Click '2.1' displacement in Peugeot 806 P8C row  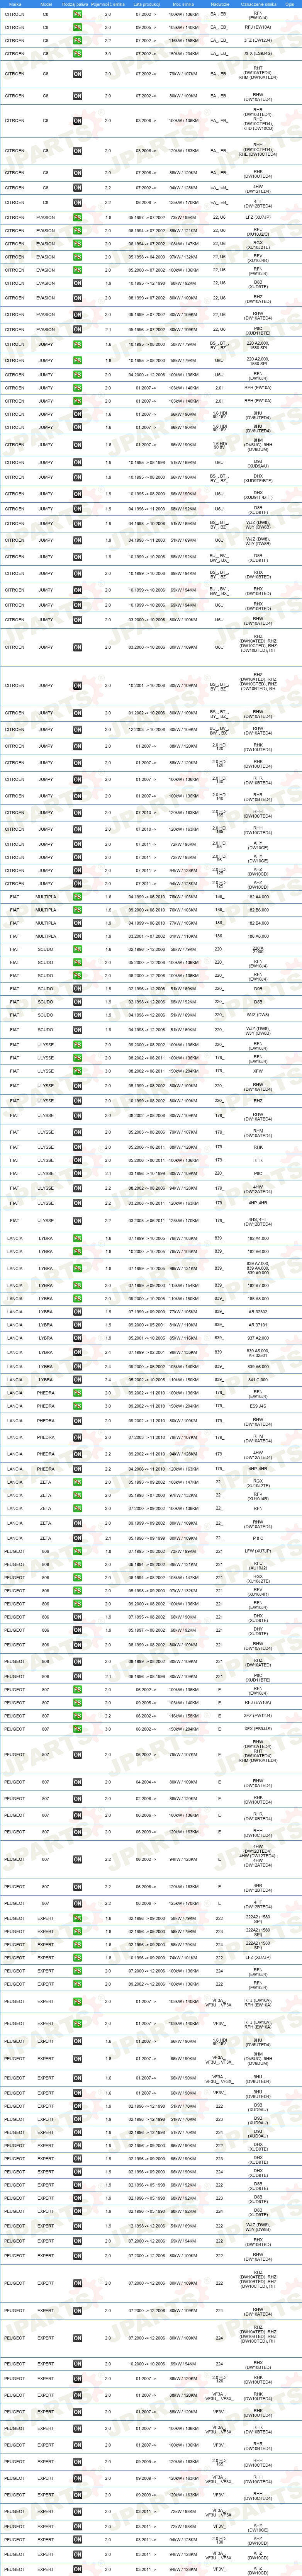click(108, 1677)
